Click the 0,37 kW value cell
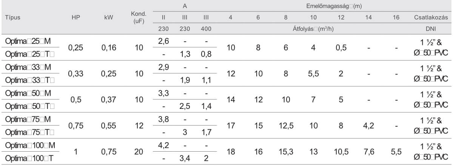Image resolution: width=453 pixels, height=166 pixels. (108, 100)
